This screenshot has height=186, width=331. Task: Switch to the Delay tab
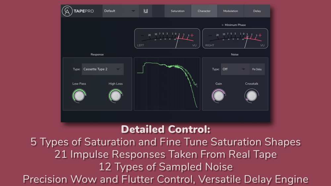pyautogui.click(x=257, y=11)
